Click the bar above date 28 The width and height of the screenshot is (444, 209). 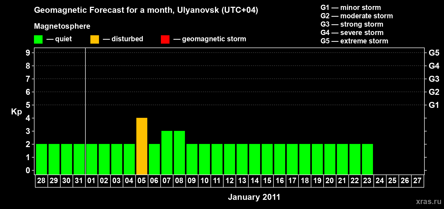coord(42,159)
